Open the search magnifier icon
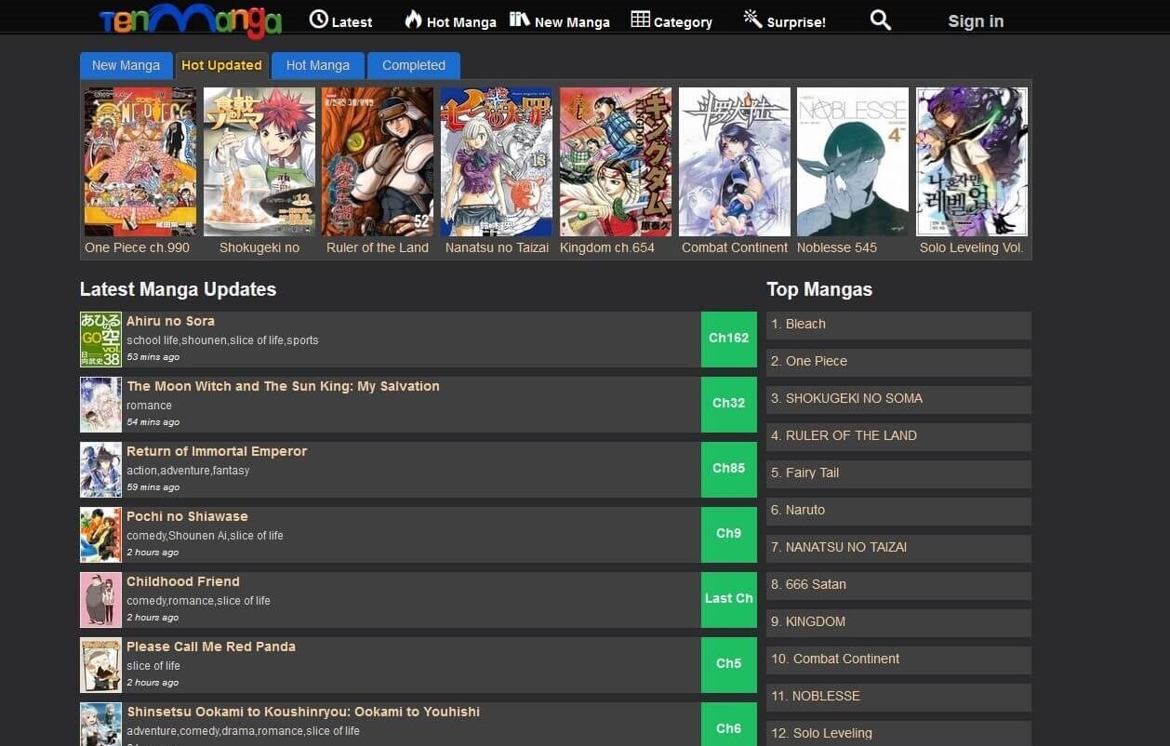1170x746 pixels. pos(880,20)
